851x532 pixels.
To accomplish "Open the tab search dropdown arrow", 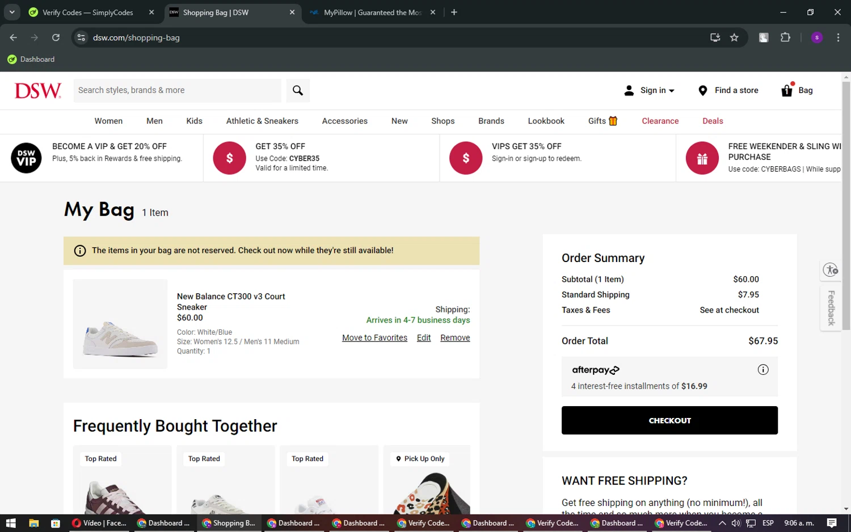I will tap(11, 12).
